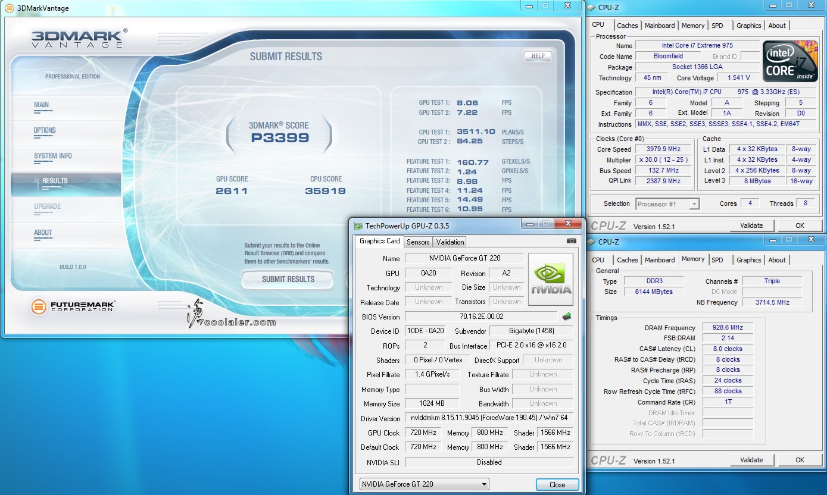827x495 pixels.
Task: Open the Caches tab in upper CPU-Z window
Action: point(627,26)
